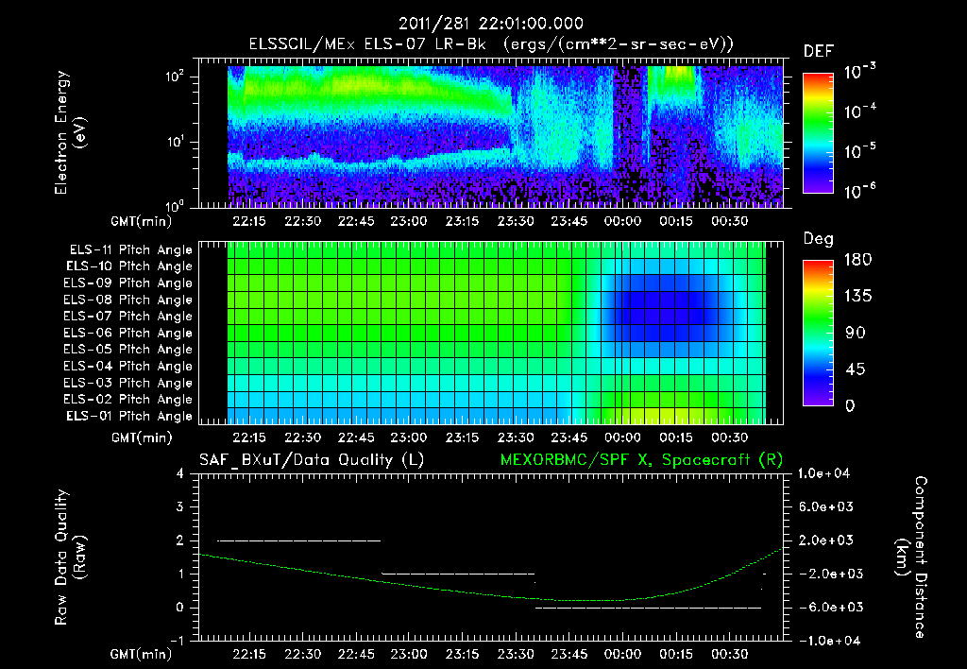Click the ELS-11 Pitch Angle row label

coord(130,250)
